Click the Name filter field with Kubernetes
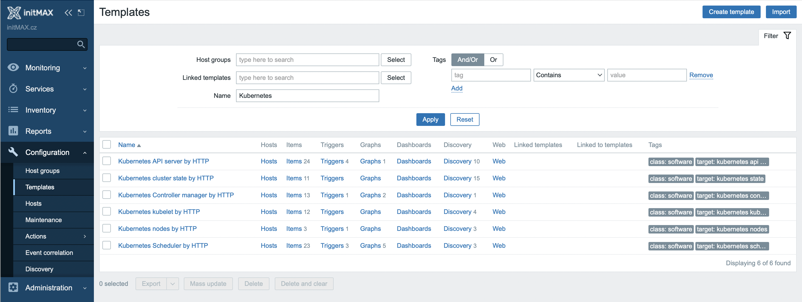802x302 pixels. [x=307, y=95]
